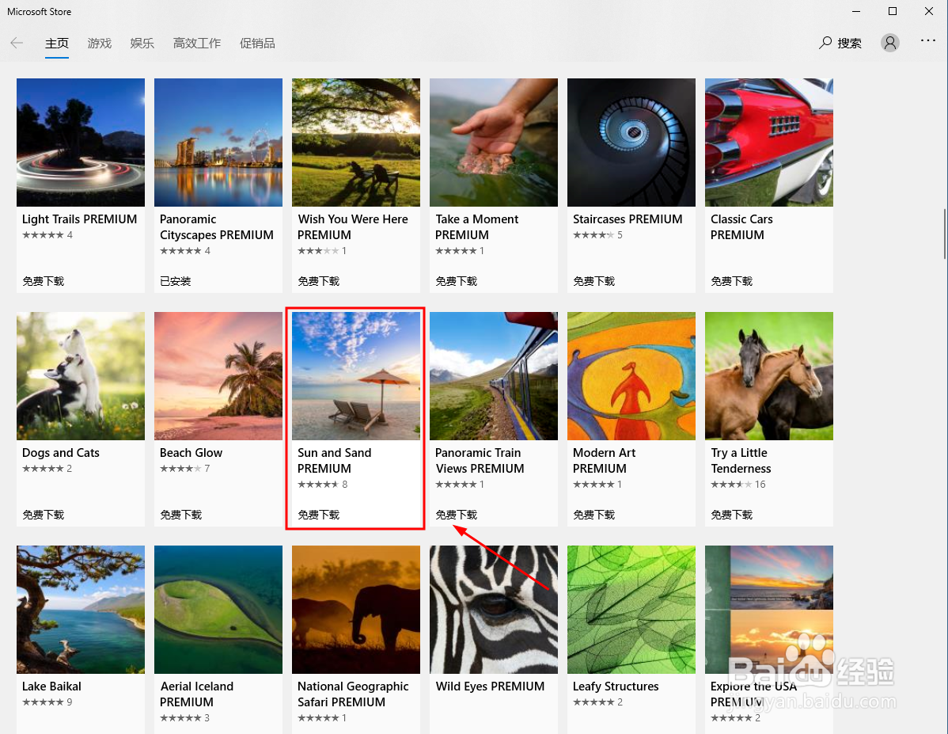Click the user account profile icon
The image size is (948, 734).
pos(889,43)
